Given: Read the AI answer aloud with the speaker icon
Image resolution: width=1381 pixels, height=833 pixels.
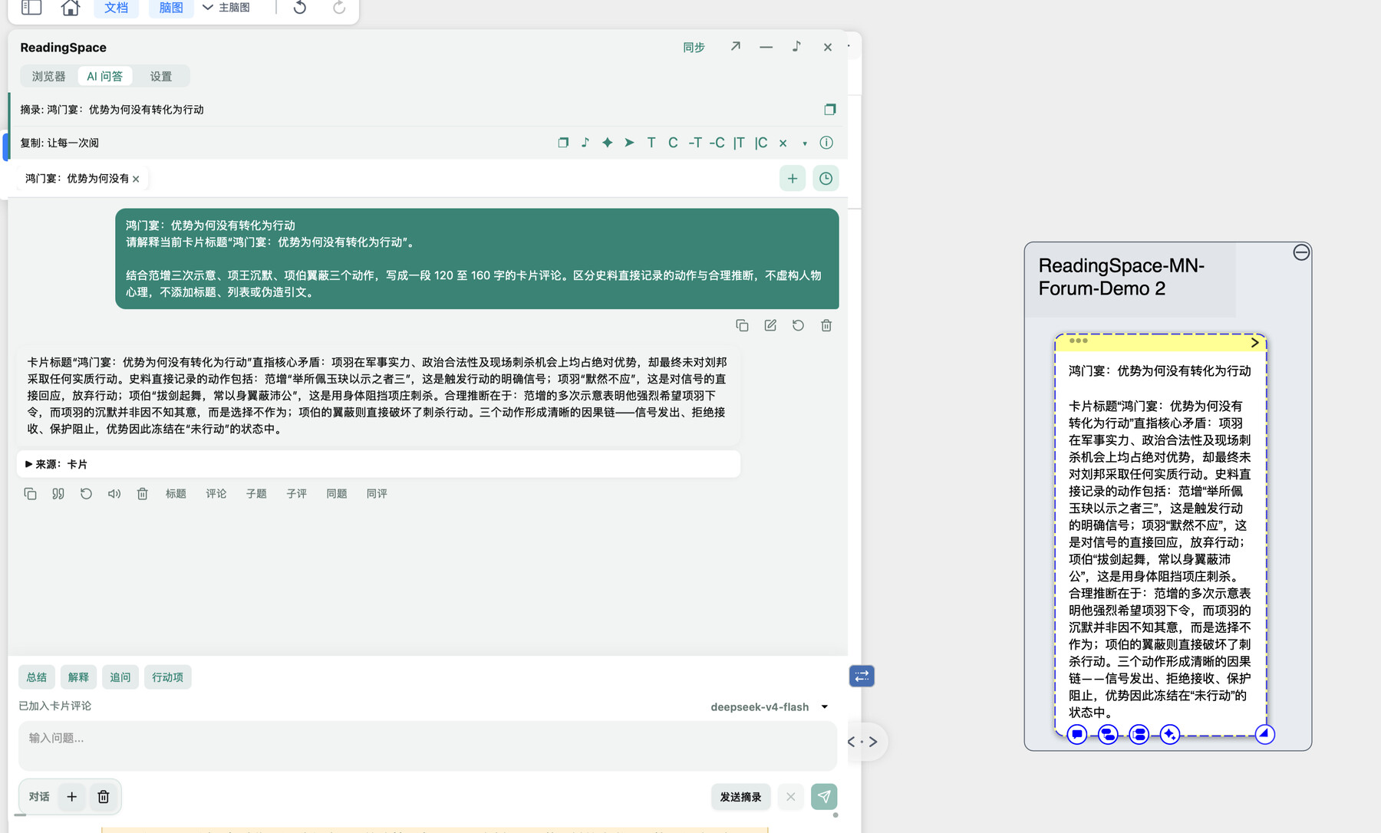Looking at the screenshot, I should [x=114, y=494].
